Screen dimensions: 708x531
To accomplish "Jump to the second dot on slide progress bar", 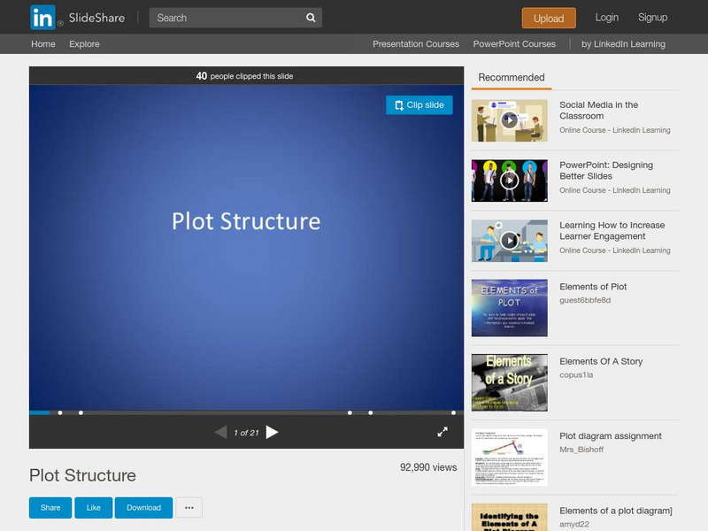I will click(x=81, y=412).
